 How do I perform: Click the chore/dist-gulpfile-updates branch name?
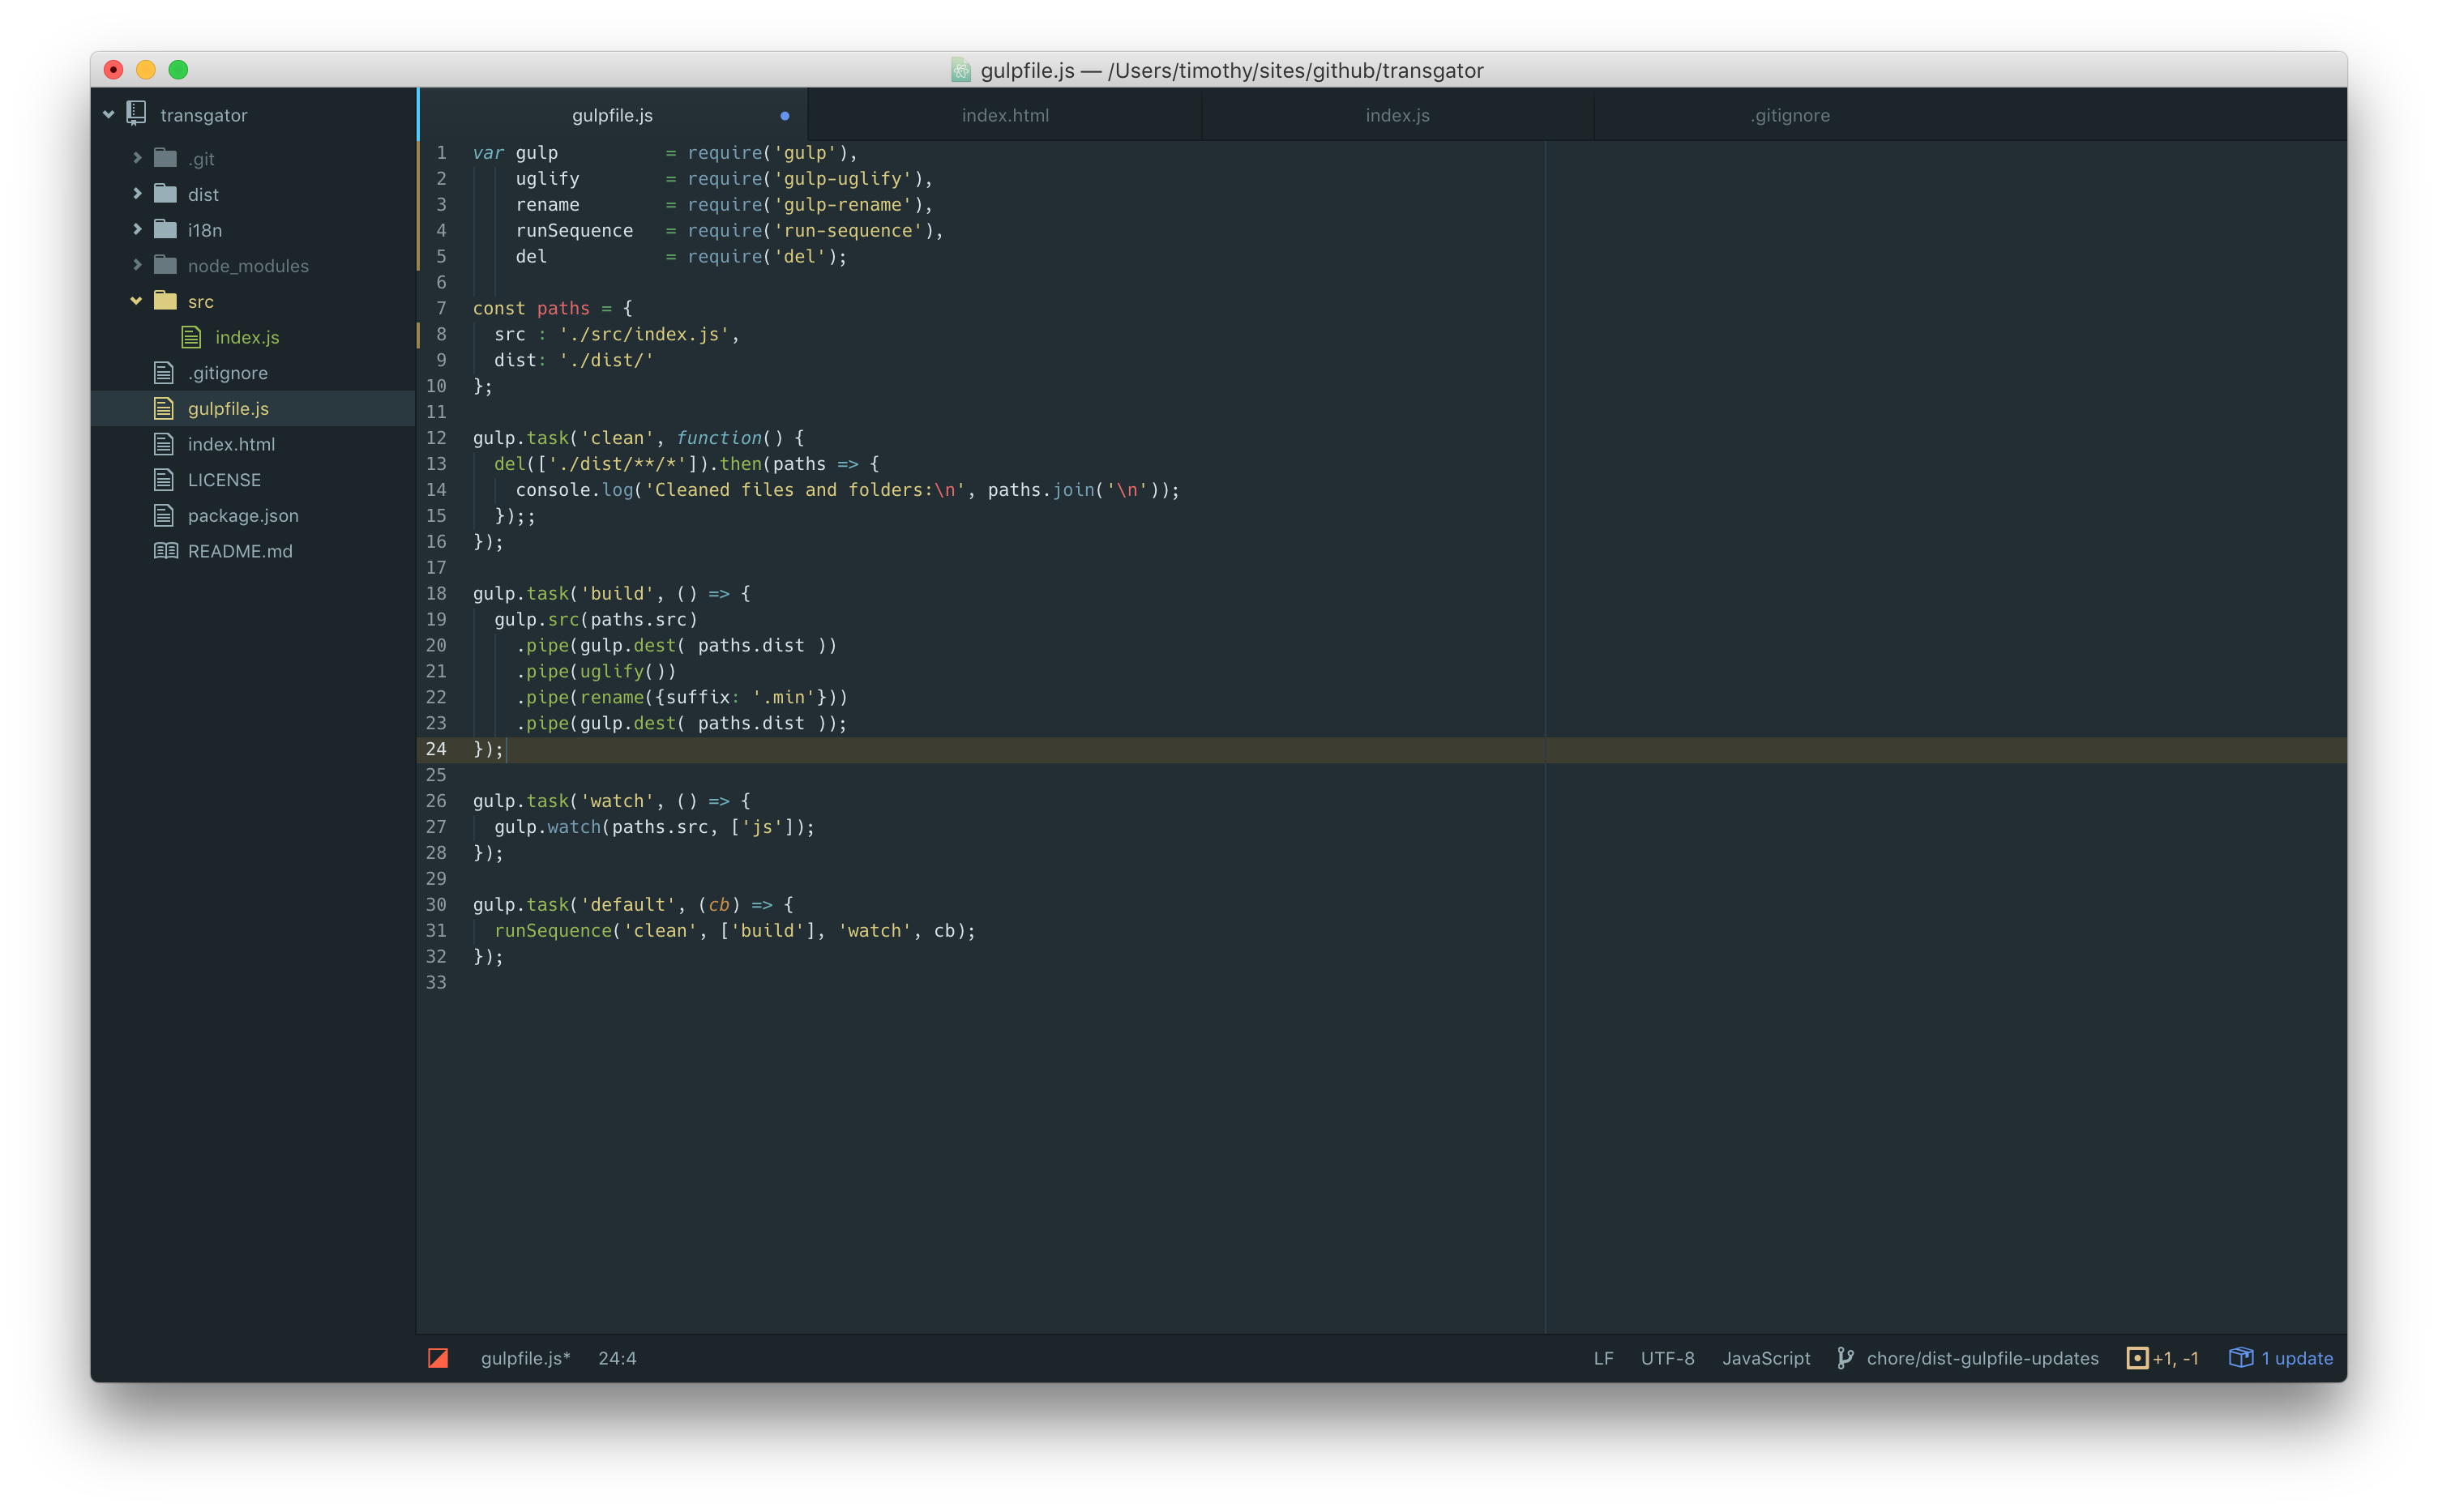click(x=1982, y=1358)
